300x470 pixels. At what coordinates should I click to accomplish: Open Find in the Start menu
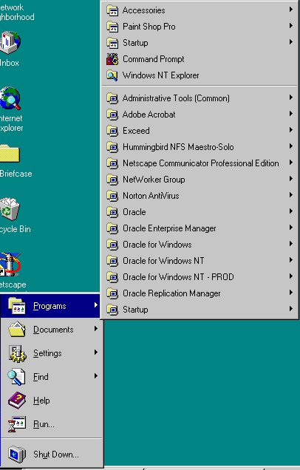tap(52, 377)
